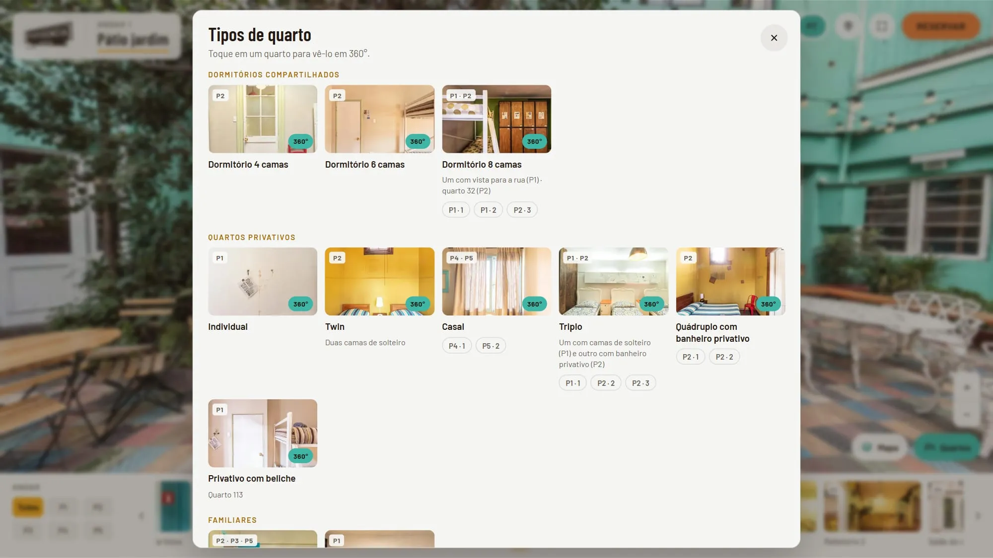Click the 360° badge on Casal
This screenshot has height=558, width=993.
(x=534, y=304)
